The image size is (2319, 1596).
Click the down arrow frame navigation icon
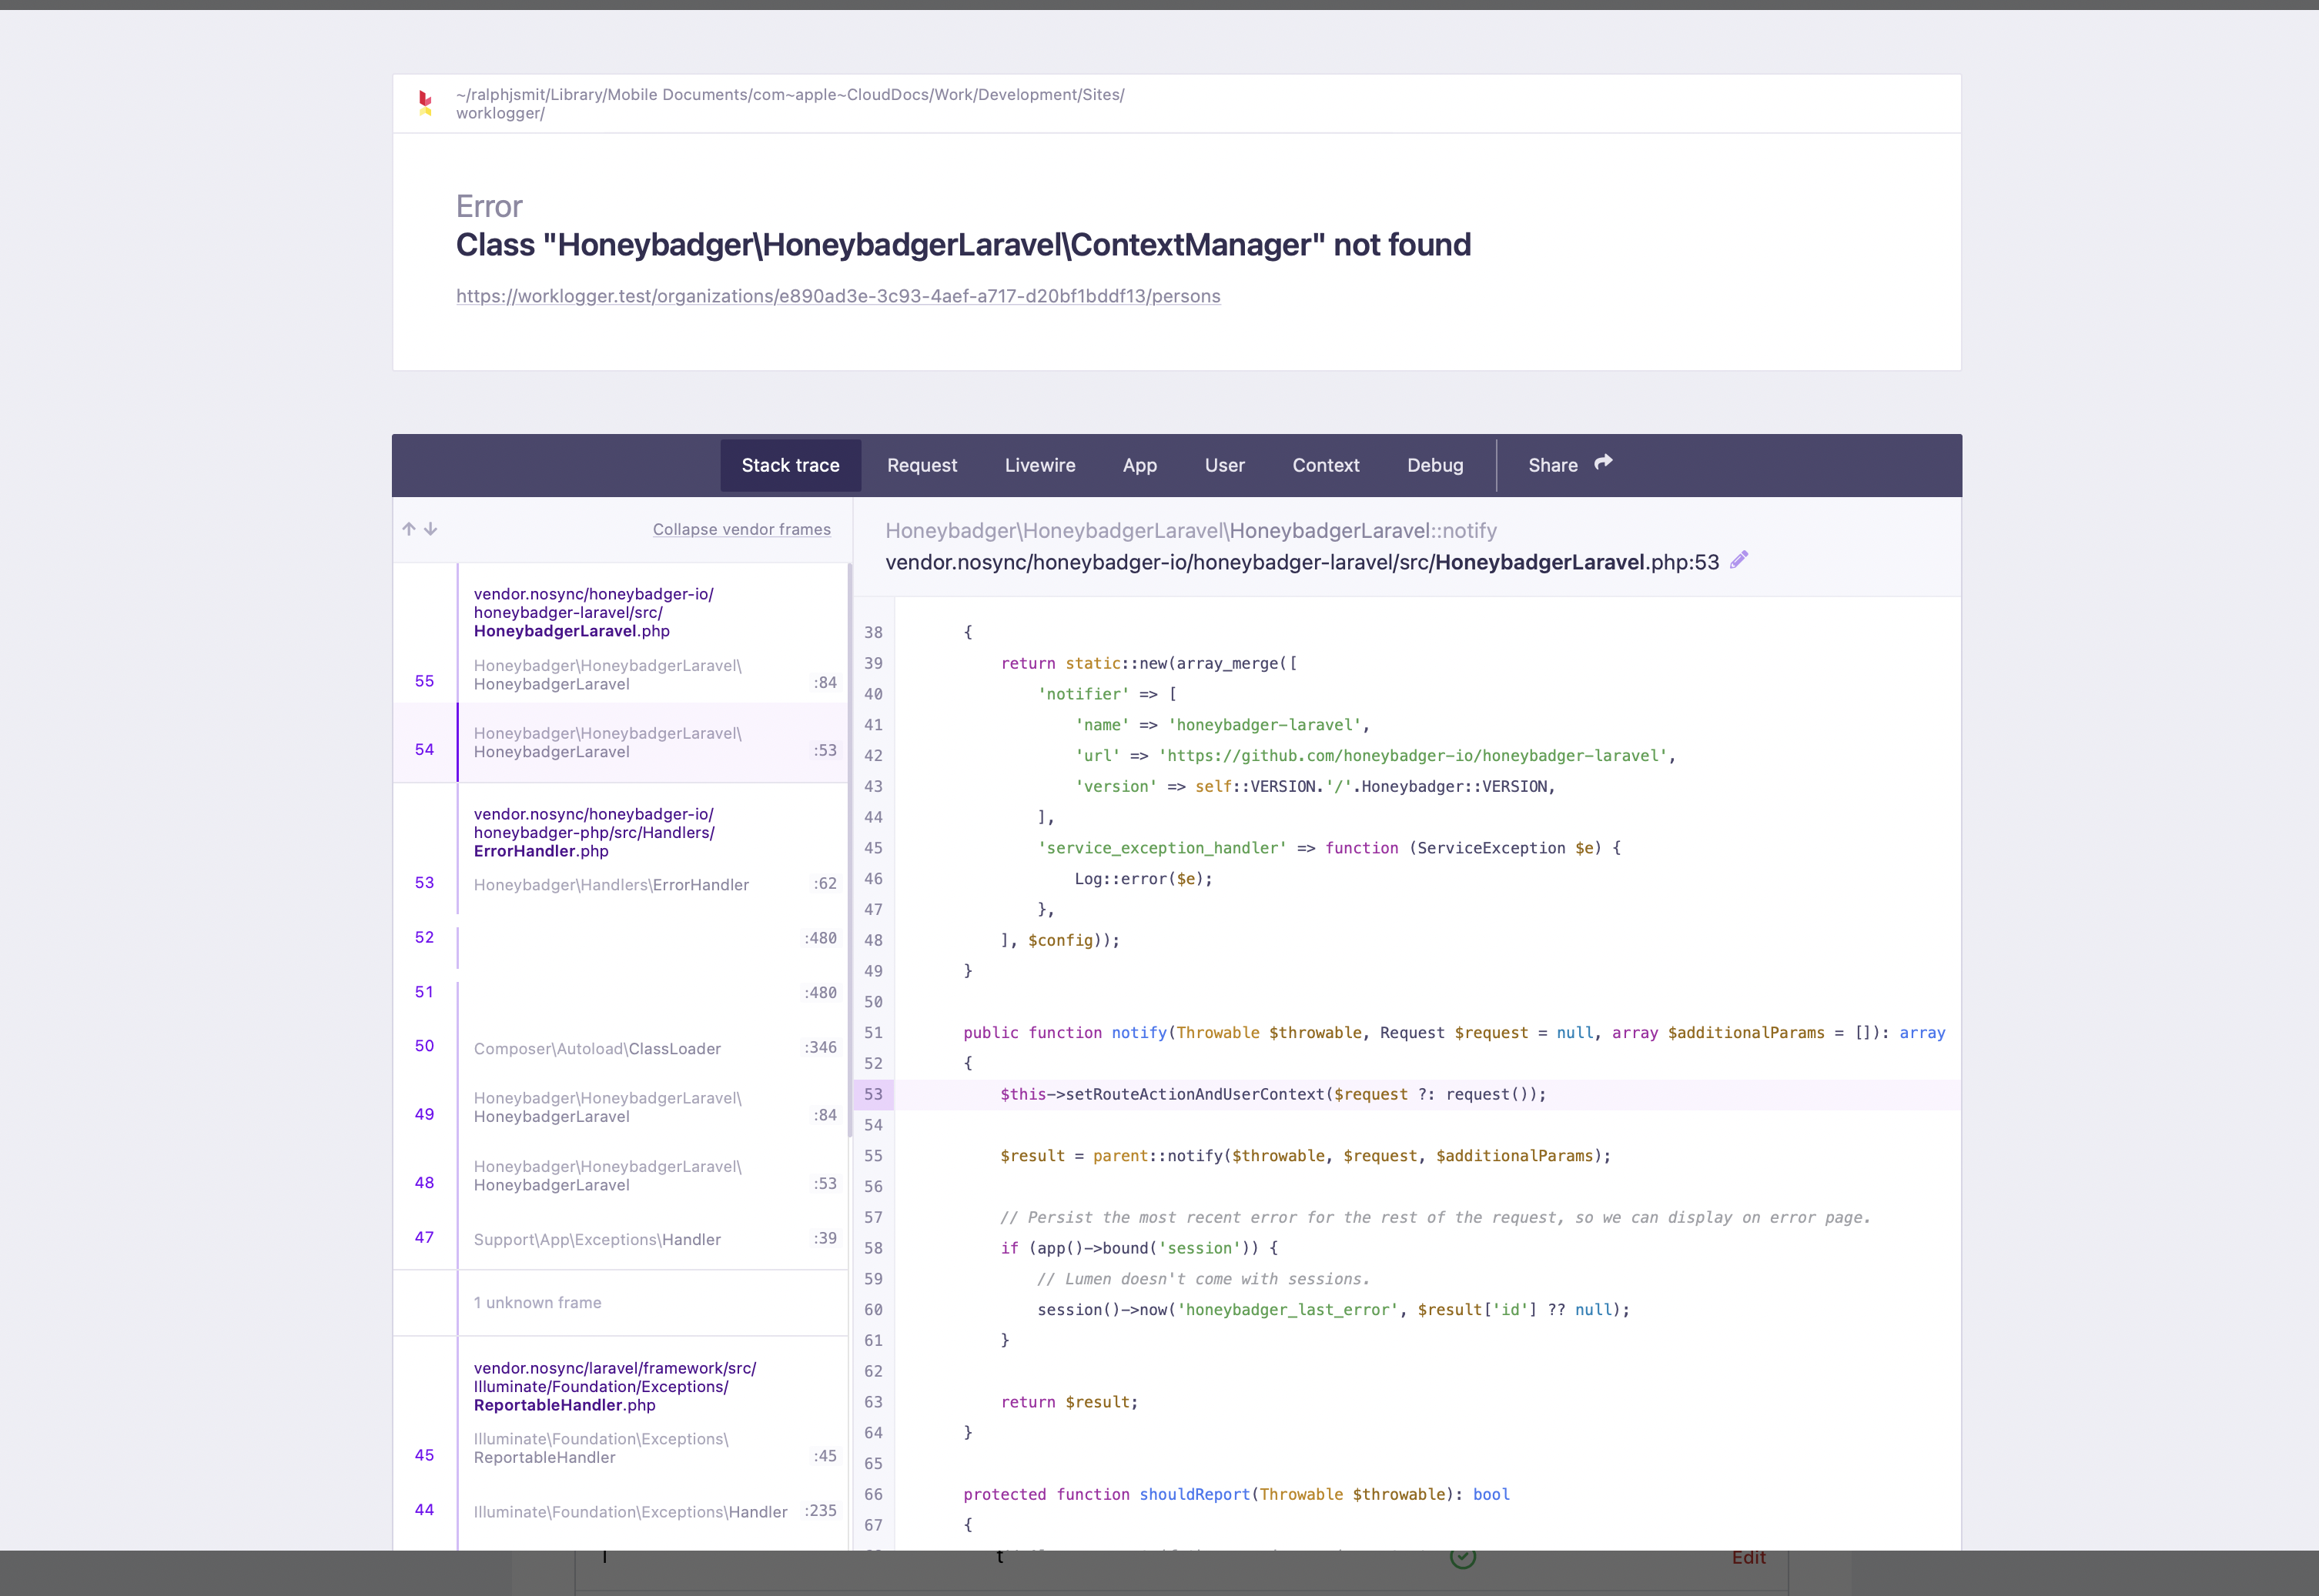pos(430,529)
